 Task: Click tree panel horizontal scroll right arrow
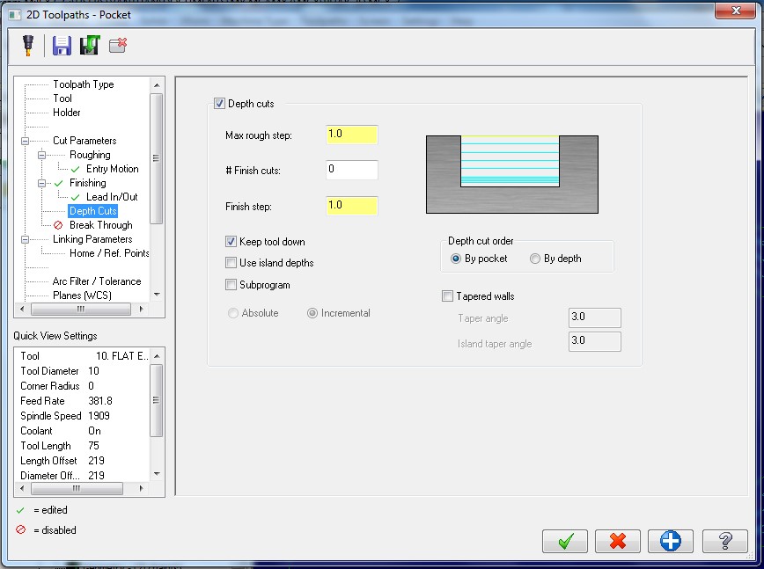[142, 309]
